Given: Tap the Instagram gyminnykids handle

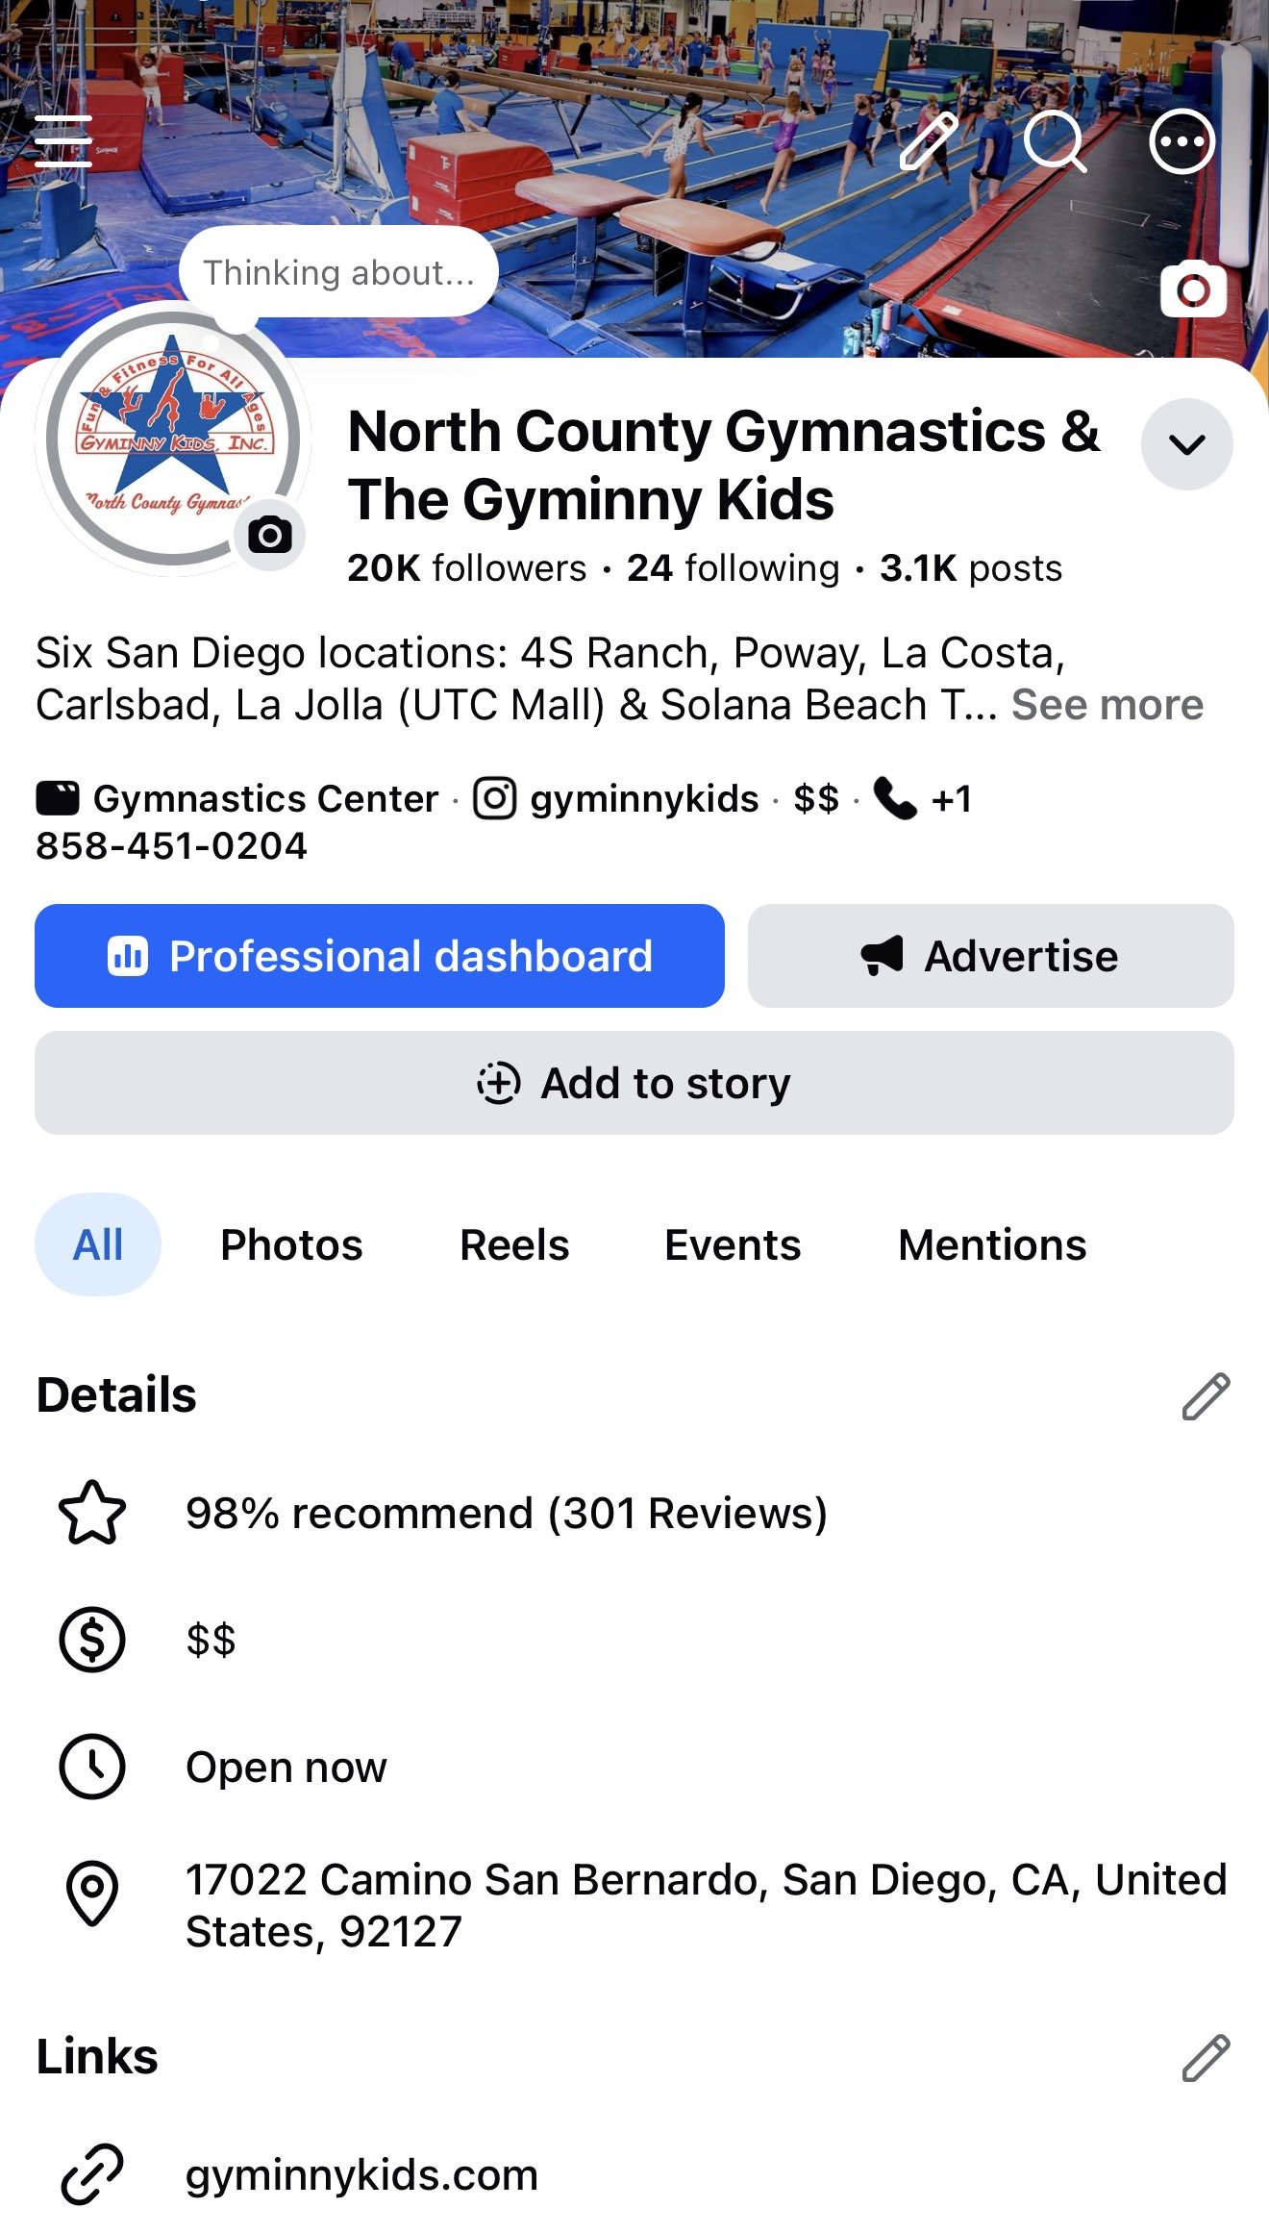Looking at the screenshot, I should (x=616, y=799).
